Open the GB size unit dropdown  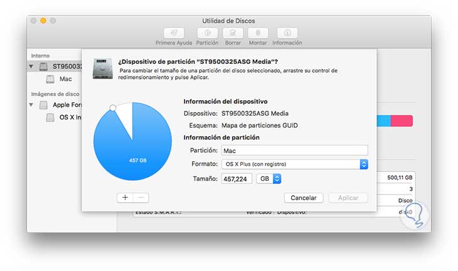pyautogui.click(x=269, y=178)
